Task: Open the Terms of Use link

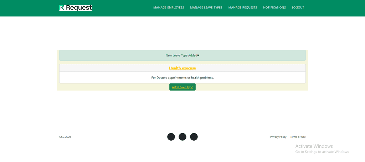Action: (x=298, y=137)
